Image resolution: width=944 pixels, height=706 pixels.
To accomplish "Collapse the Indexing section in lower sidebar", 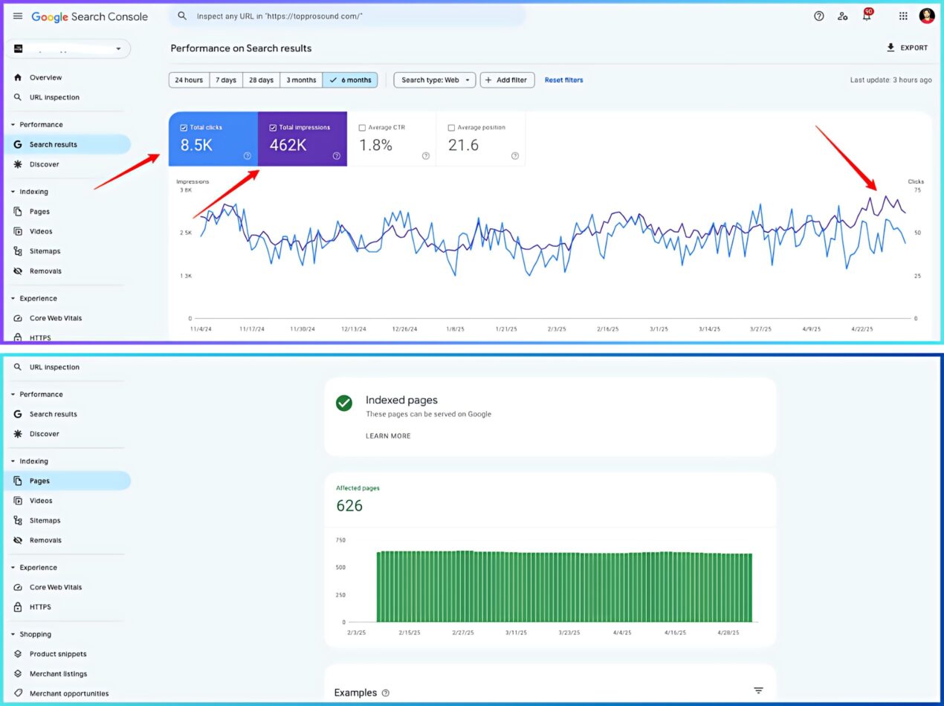I will click(x=13, y=462).
